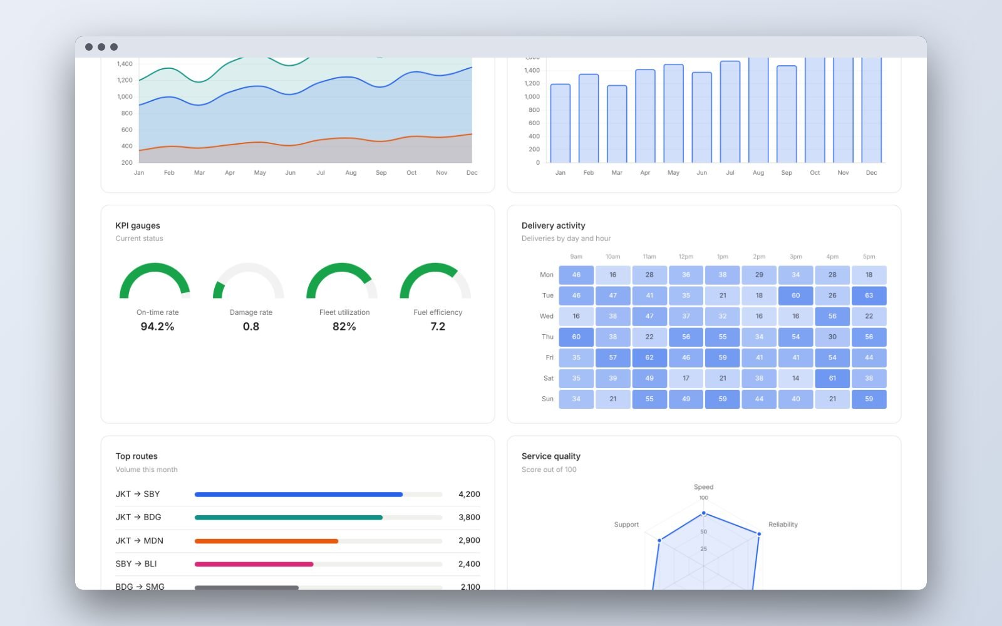Click the Reliability data point on radar chart
This screenshot has width=1002, height=626.
pyautogui.click(x=759, y=534)
